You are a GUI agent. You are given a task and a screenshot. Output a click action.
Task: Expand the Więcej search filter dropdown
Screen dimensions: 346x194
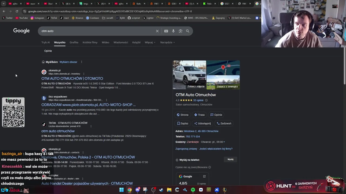coord(150,42)
